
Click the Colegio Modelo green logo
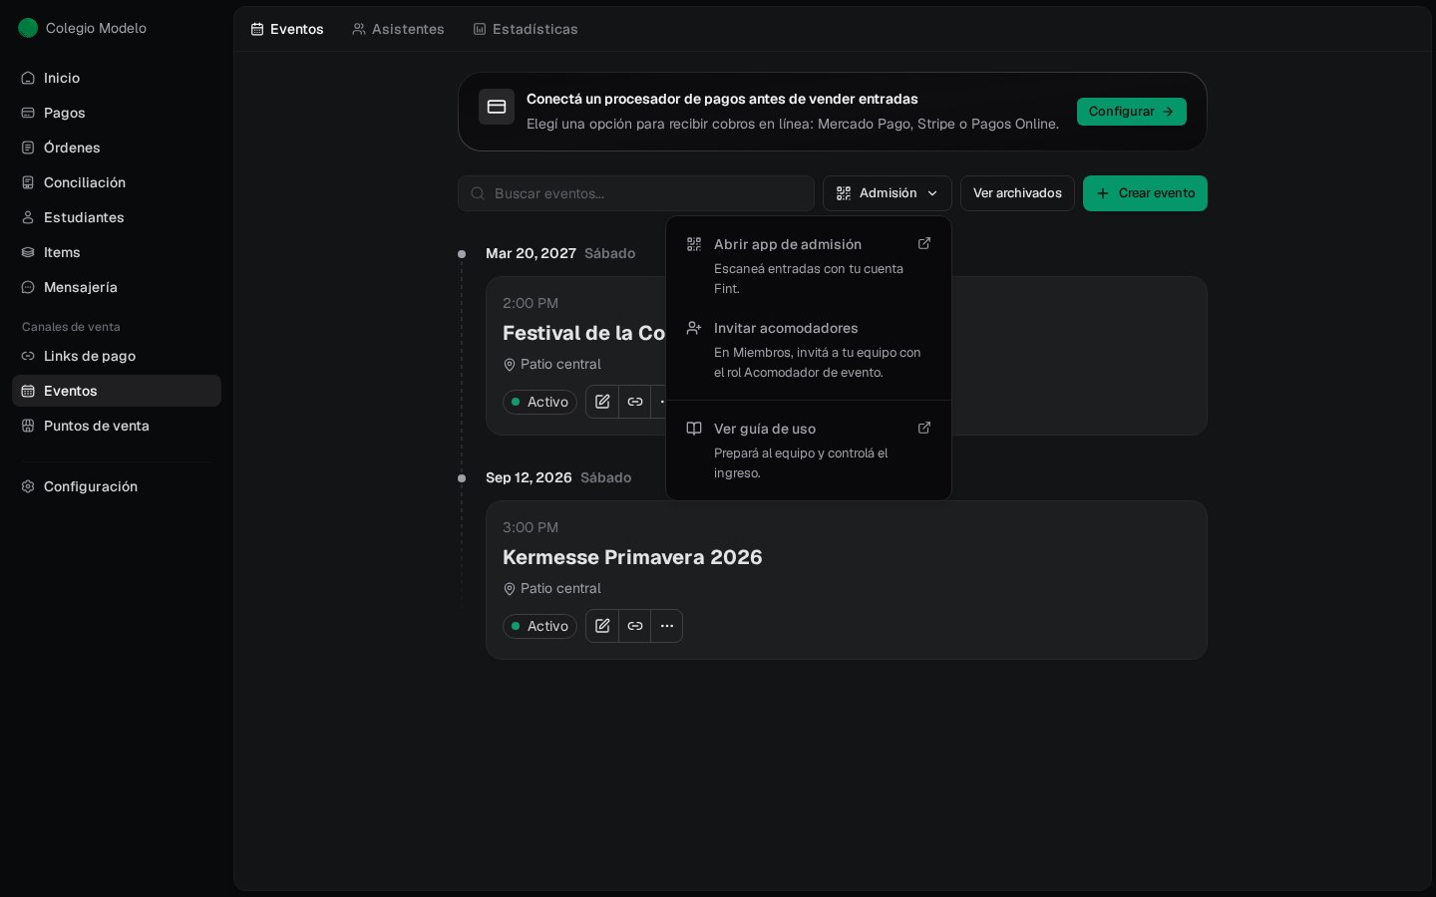pos(28,28)
